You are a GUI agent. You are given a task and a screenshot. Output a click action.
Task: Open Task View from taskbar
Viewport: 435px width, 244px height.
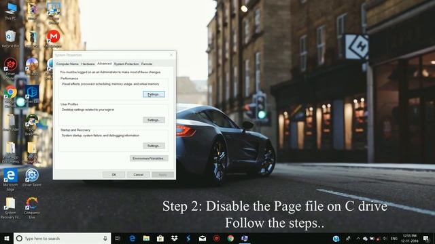(118, 238)
